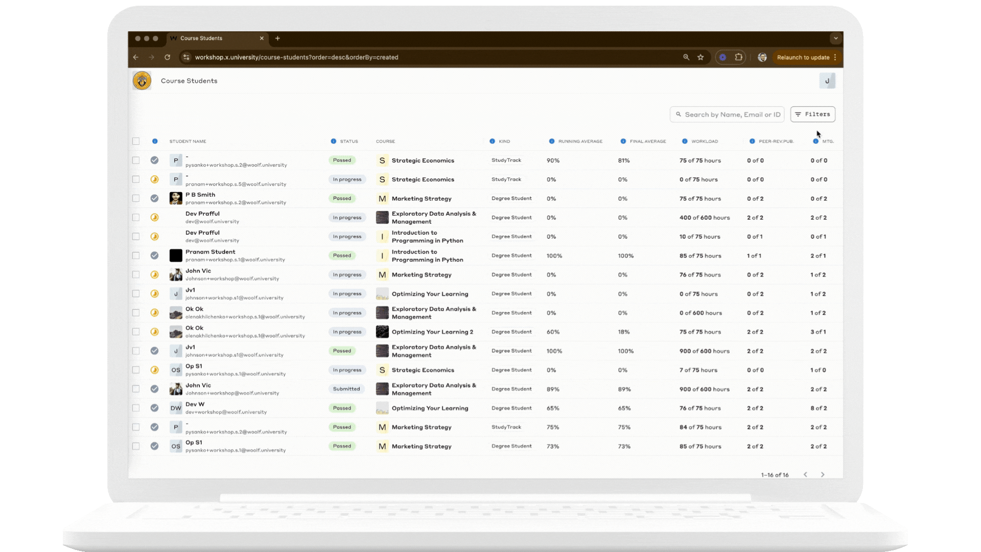Image resolution: width=981 pixels, height=552 pixels.
Task: Open a new browser tab
Action: (x=277, y=38)
